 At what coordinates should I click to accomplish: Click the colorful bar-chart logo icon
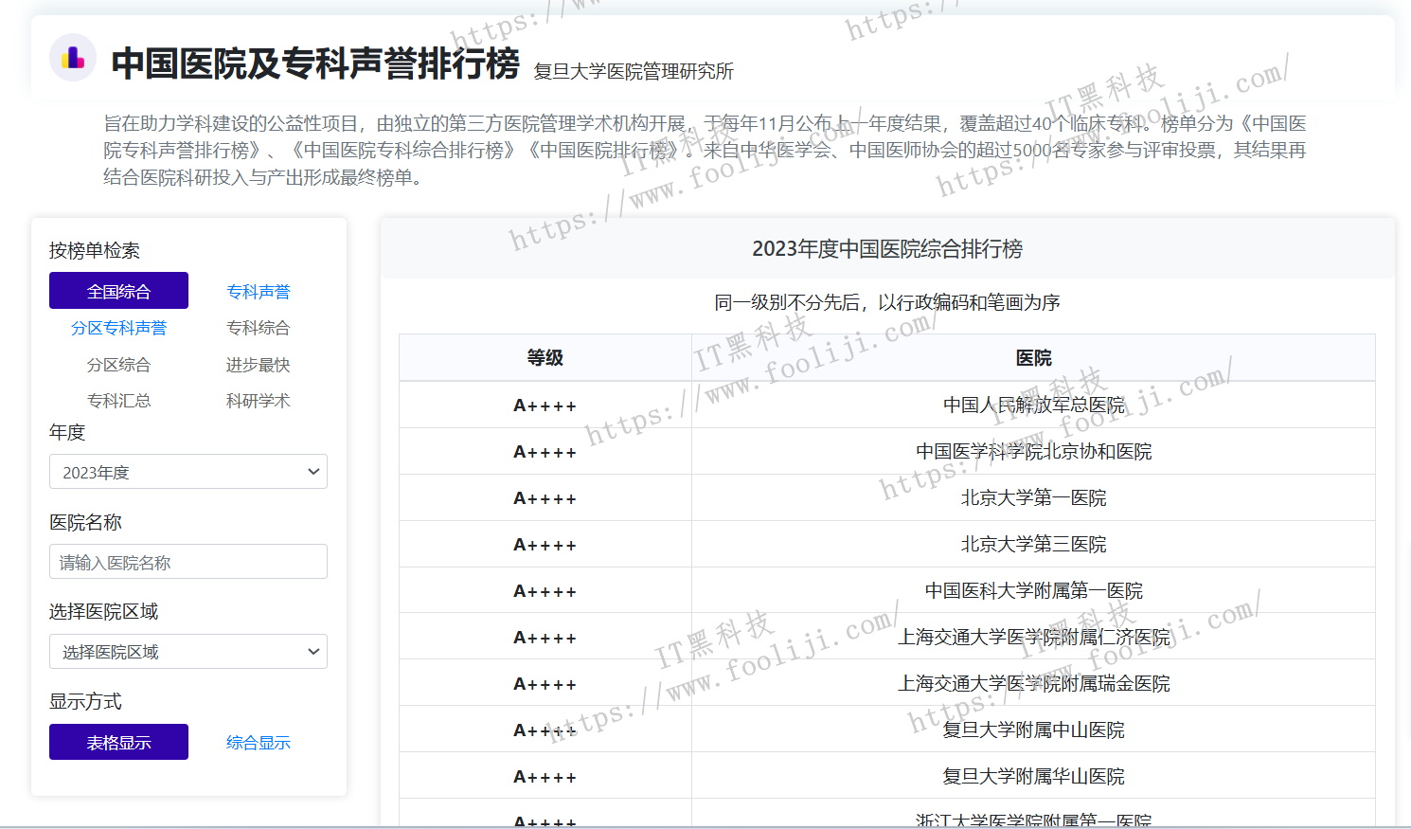[74, 58]
